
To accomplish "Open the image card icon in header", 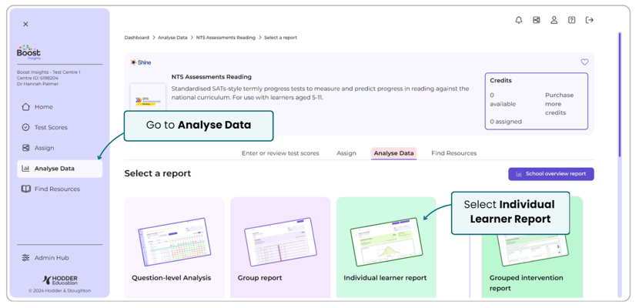I will 536,20.
